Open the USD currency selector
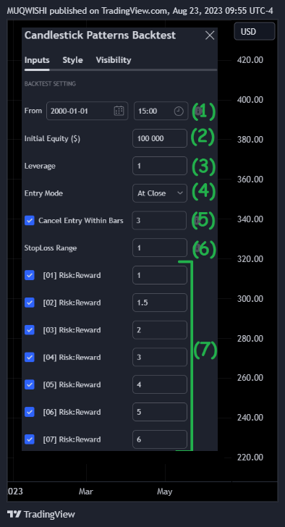 tap(255, 32)
